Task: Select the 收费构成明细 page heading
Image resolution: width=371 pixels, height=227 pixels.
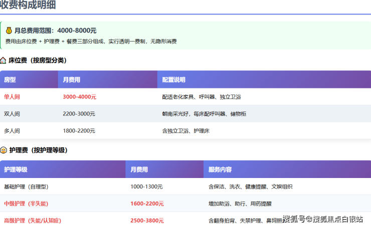Action: [28, 5]
